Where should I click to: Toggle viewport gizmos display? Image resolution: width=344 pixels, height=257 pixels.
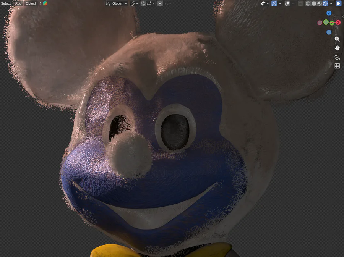point(274,3)
